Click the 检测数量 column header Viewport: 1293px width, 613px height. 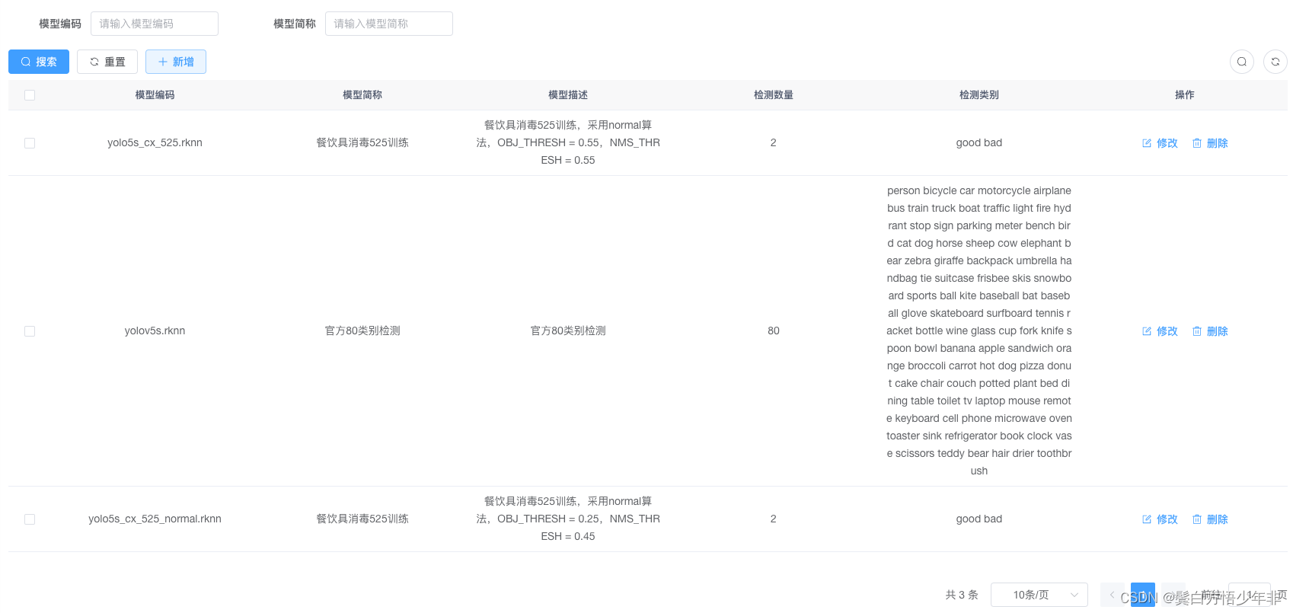[774, 95]
